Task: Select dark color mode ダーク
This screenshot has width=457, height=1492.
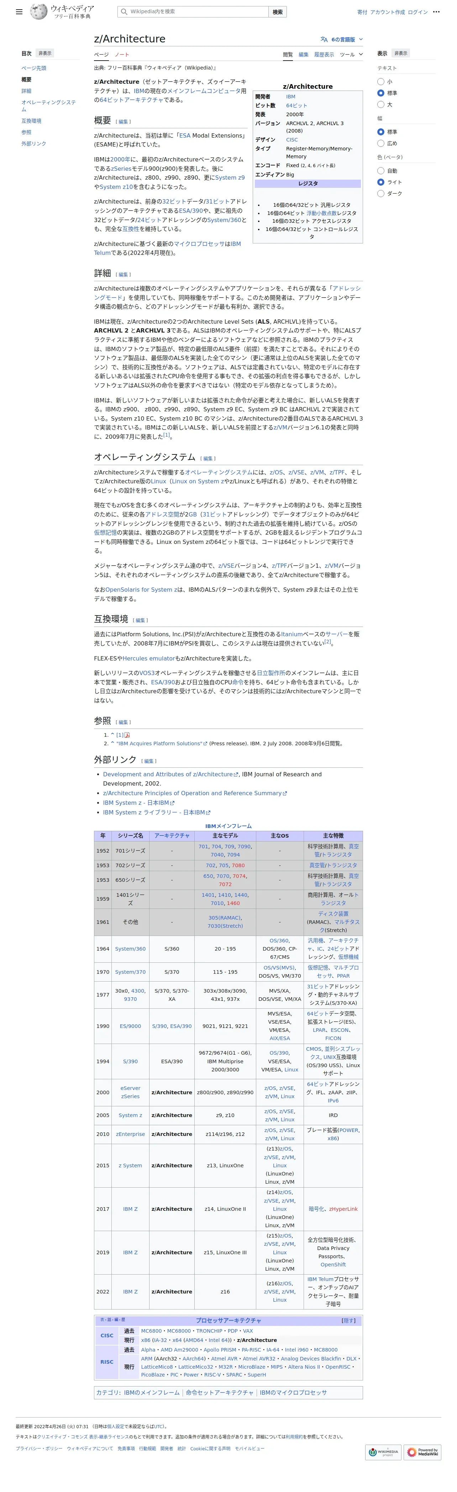Action: coord(380,194)
